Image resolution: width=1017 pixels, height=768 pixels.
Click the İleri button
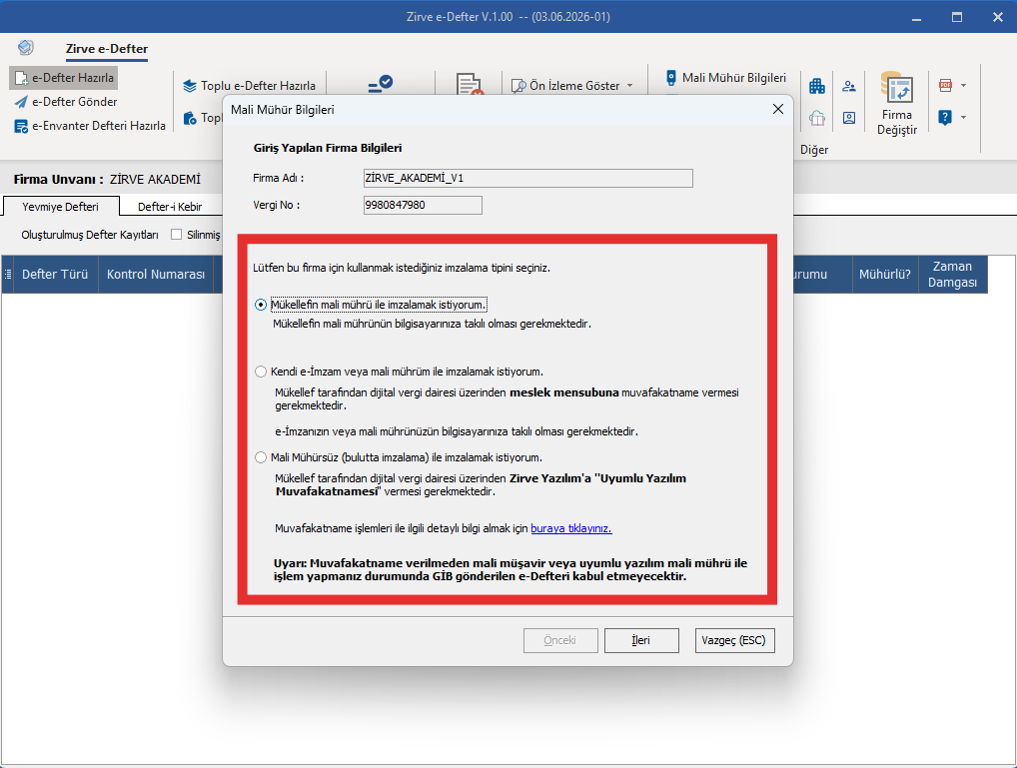pos(641,640)
